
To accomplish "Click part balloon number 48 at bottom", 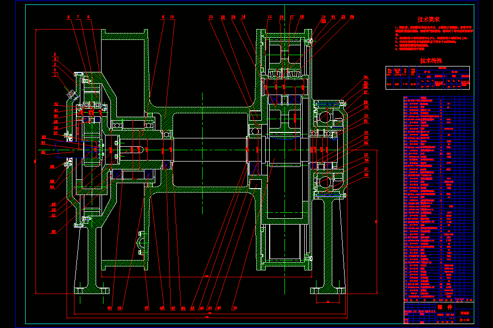I will (119, 308).
